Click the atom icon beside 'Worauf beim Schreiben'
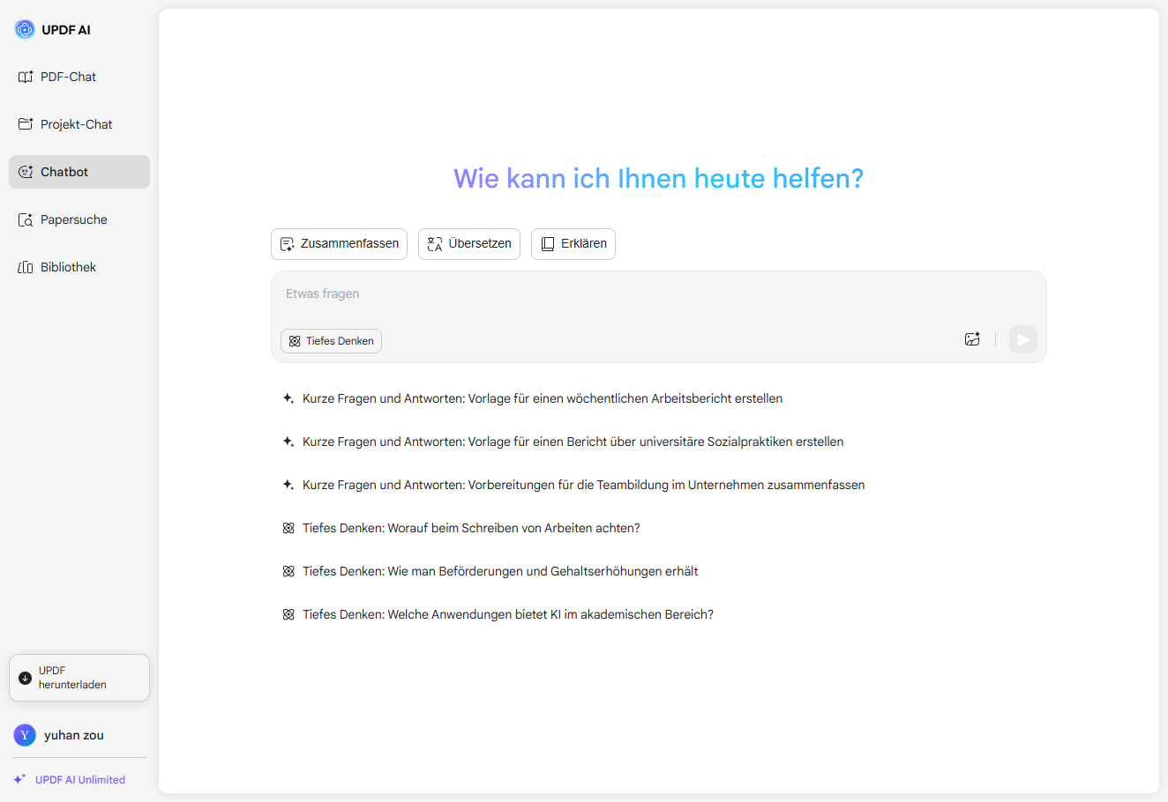The image size is (1168, 802). [x=288, y=528]
